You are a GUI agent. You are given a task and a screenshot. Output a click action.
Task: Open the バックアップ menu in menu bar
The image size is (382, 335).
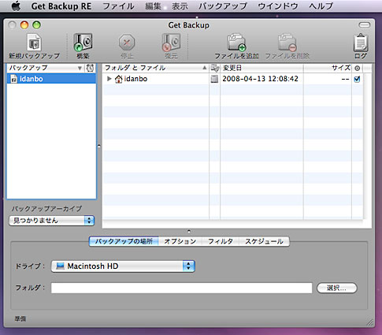click(223, 6)
